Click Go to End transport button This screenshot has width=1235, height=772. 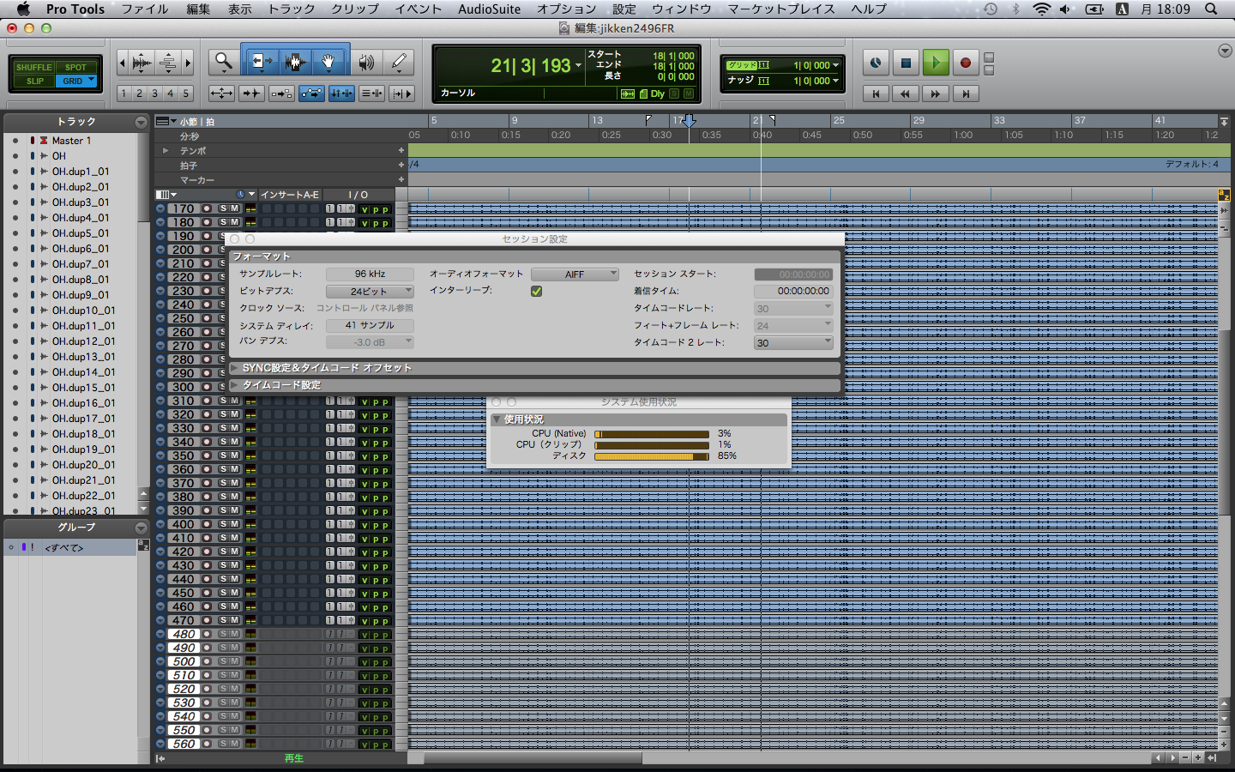(966, 93)
